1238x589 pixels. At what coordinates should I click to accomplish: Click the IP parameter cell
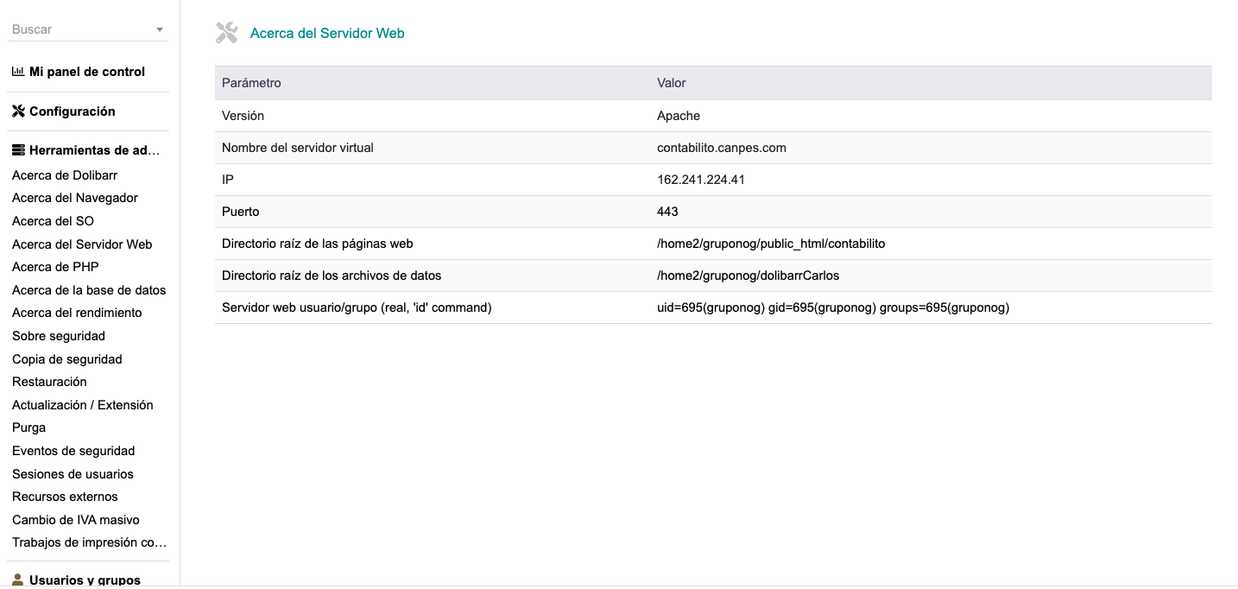[228, 180]
